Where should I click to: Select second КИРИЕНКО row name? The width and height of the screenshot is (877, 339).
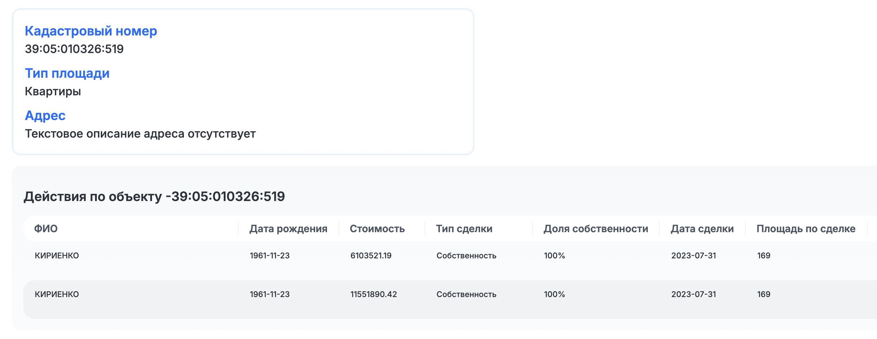57,294
